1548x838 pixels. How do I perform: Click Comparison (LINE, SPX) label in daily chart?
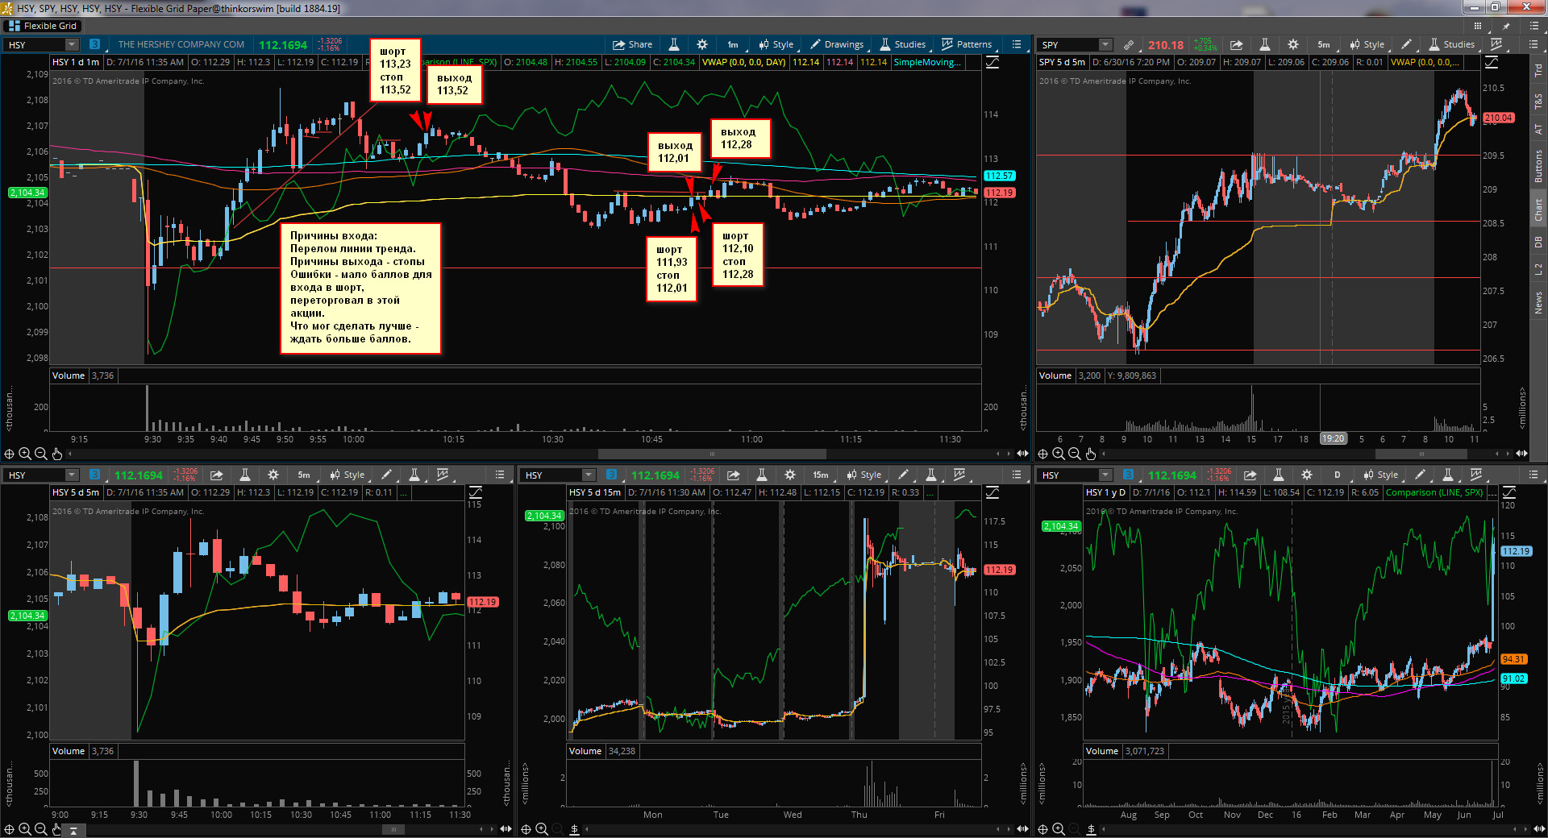tap(1434, 492)
